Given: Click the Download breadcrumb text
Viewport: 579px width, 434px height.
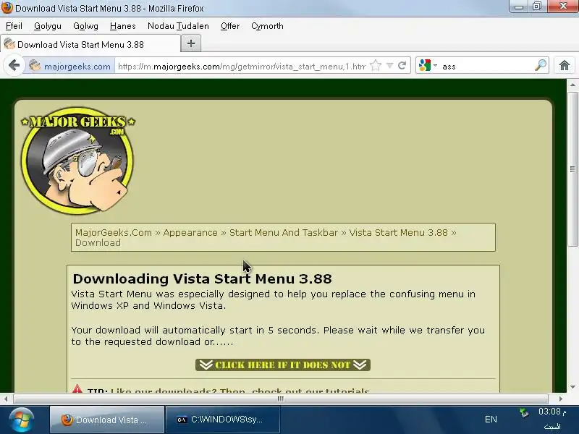Looking at the screenshot, I should pyautogui.click(x=98, y=243).
